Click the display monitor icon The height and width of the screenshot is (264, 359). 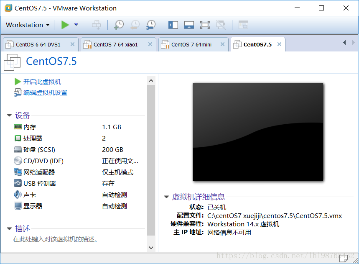coord(18,206)
